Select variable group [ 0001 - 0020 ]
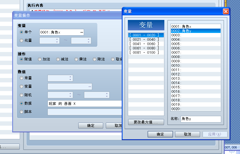The image size is (240, 154). point(146,35)
